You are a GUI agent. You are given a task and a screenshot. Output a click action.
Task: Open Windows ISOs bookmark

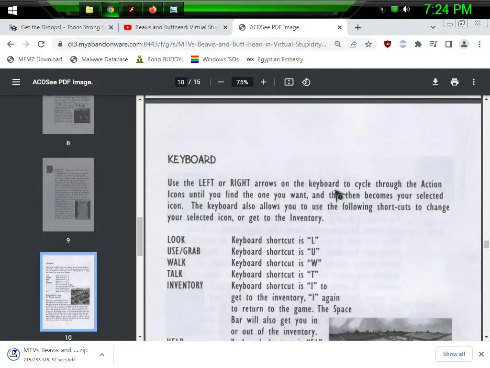coord(215,59)
